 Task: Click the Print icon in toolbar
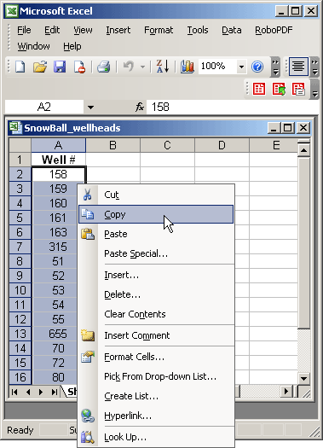click(103, 67)
